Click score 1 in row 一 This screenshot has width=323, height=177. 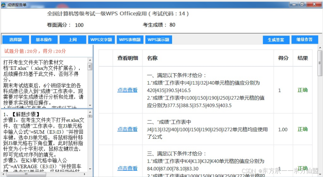click(280, 90)
